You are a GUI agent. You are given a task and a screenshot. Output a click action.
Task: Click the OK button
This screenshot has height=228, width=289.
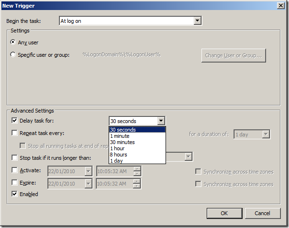click(x=224, y=213)
